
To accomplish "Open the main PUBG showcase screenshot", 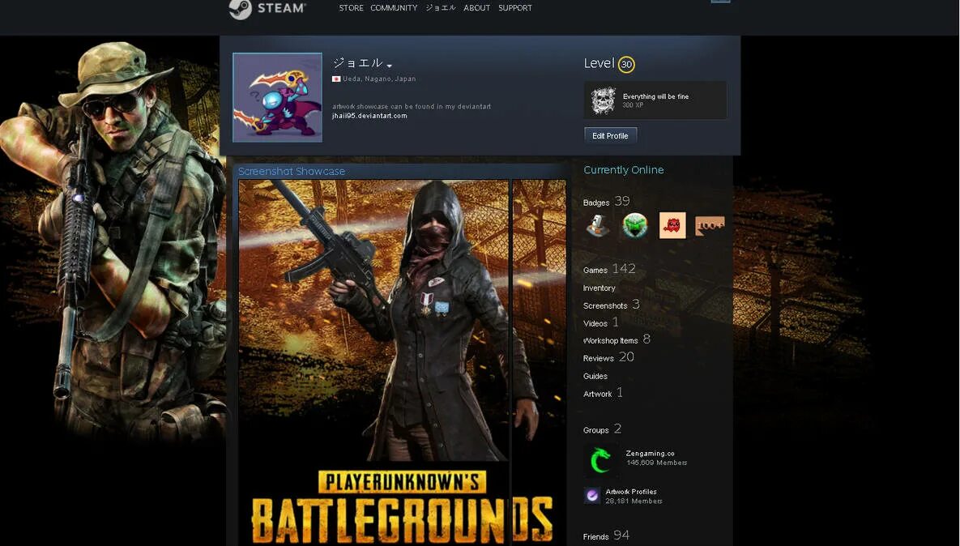I will click(373, 362).
